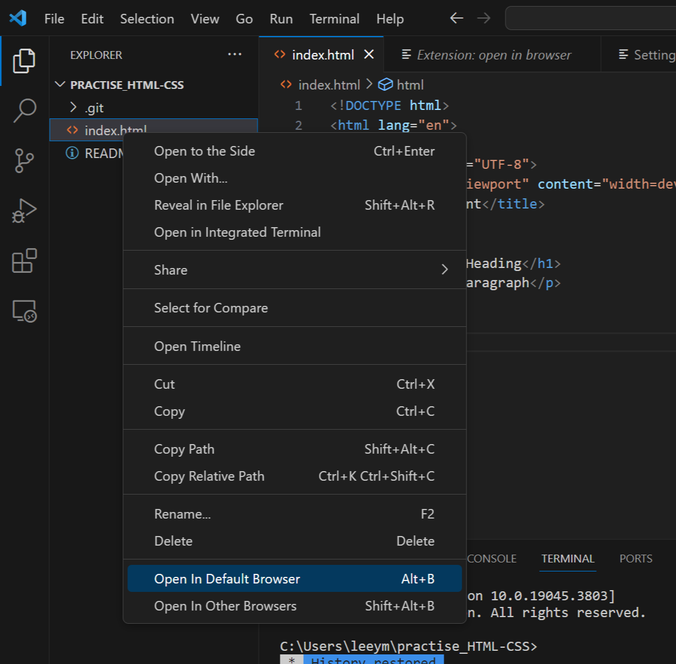Click the html symbol in the breadcrumb
The width and height of the screenshot is (676, 664).
[x=410, y=84]
